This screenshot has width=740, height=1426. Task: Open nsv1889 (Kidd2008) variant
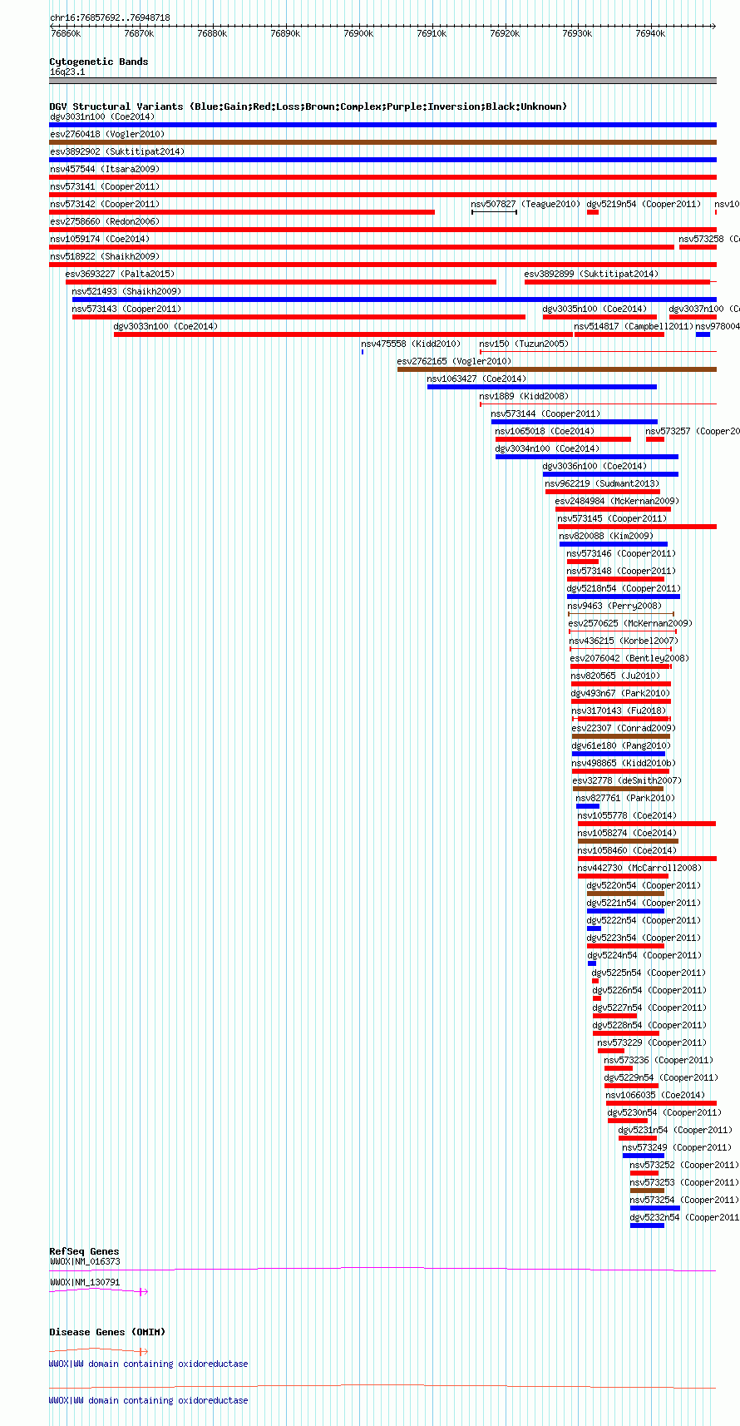pos(525,396)
